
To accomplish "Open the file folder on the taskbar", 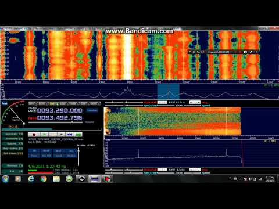I will pos(56,179).
